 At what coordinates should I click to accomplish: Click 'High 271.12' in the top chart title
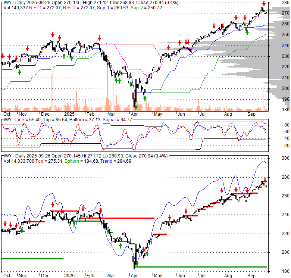click(95, 3)
